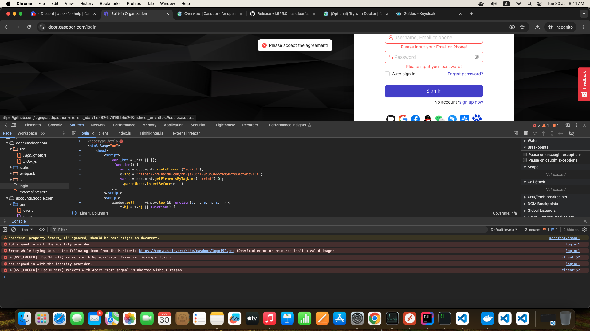Open Docker Desktop from the dock
This screenshot has height=331, width=590.
(487, 319)
